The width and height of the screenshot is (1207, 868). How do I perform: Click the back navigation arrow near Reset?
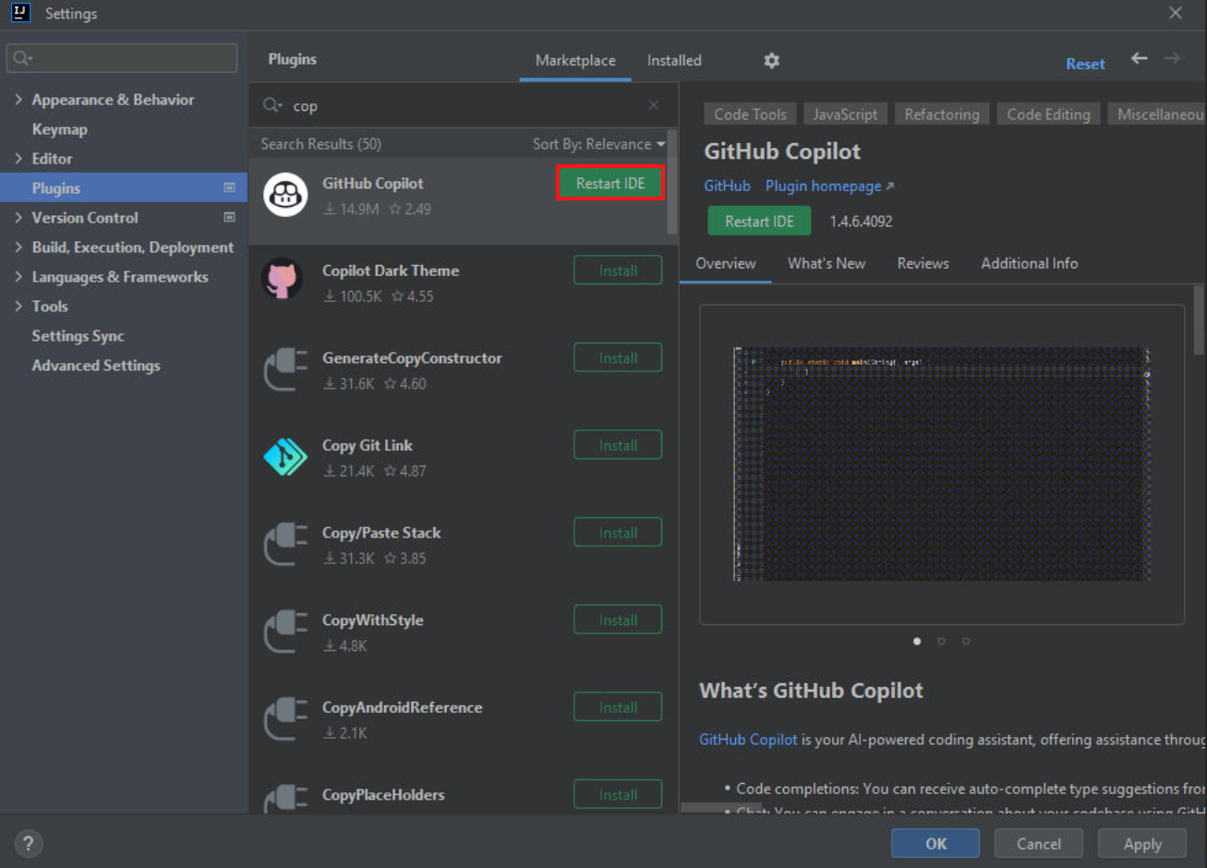click(x=1139, y=57)
